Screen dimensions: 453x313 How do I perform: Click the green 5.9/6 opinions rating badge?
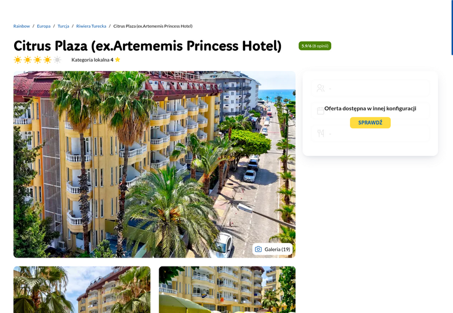(x=315, y=46)
